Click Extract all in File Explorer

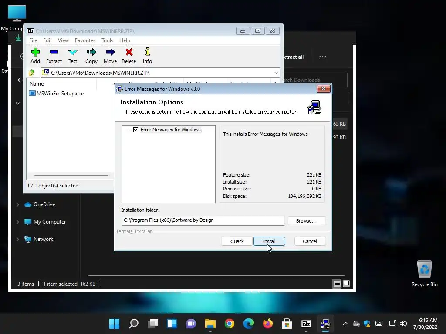pos(293,57)
